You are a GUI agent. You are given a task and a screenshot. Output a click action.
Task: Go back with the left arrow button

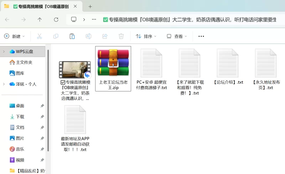[x=7, y=19]
